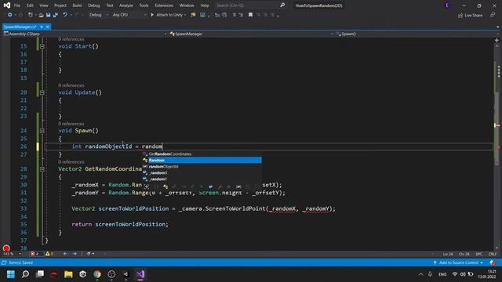This screenshot has width=502, height=282.
Task: Click the status bar forward navigation arrow
Action: [x=75, y=254]
